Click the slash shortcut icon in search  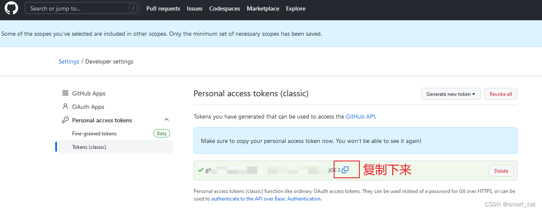(133, 8)
